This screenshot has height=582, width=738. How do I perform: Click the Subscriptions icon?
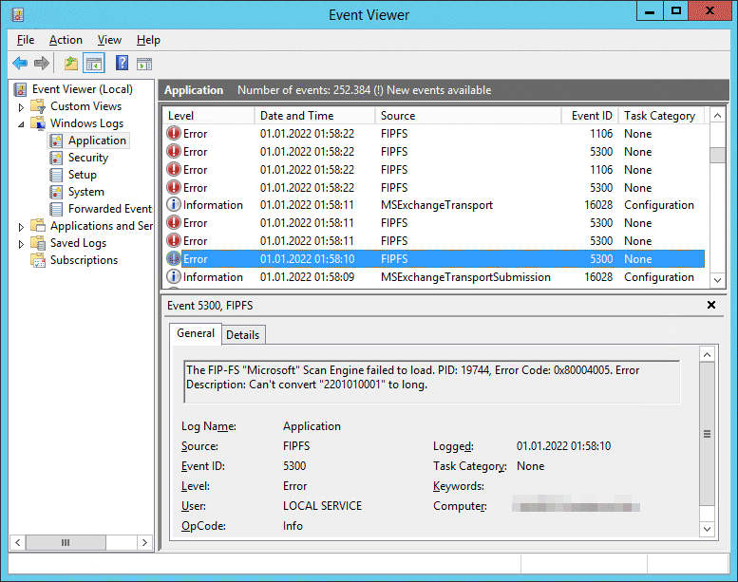(38, 260)
